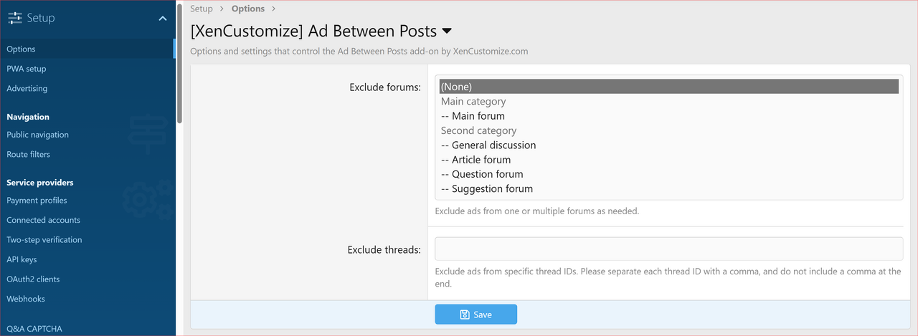Viewport: 918px width, 336px height.
Task: Open OAuth2 clients page
Action: coord(33,279)
